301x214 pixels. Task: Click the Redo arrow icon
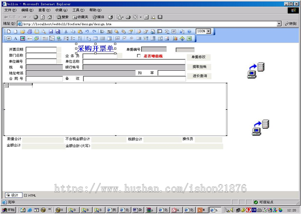(94, 32)
